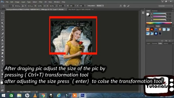Change screen mode from toolbar bottom
174x98 pixels.
pyautogui.click(x=2, y=90)
